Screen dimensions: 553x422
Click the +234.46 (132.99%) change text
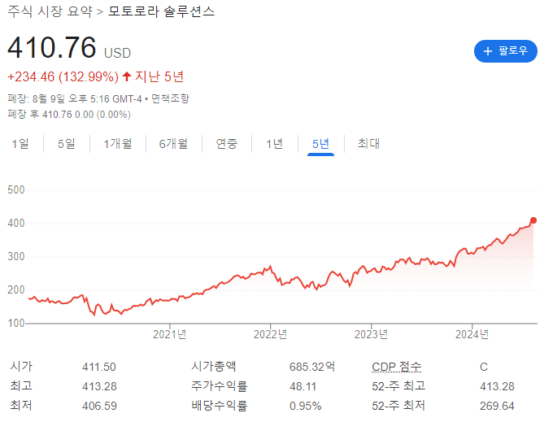pyautogui.click(x=63, y=76)
